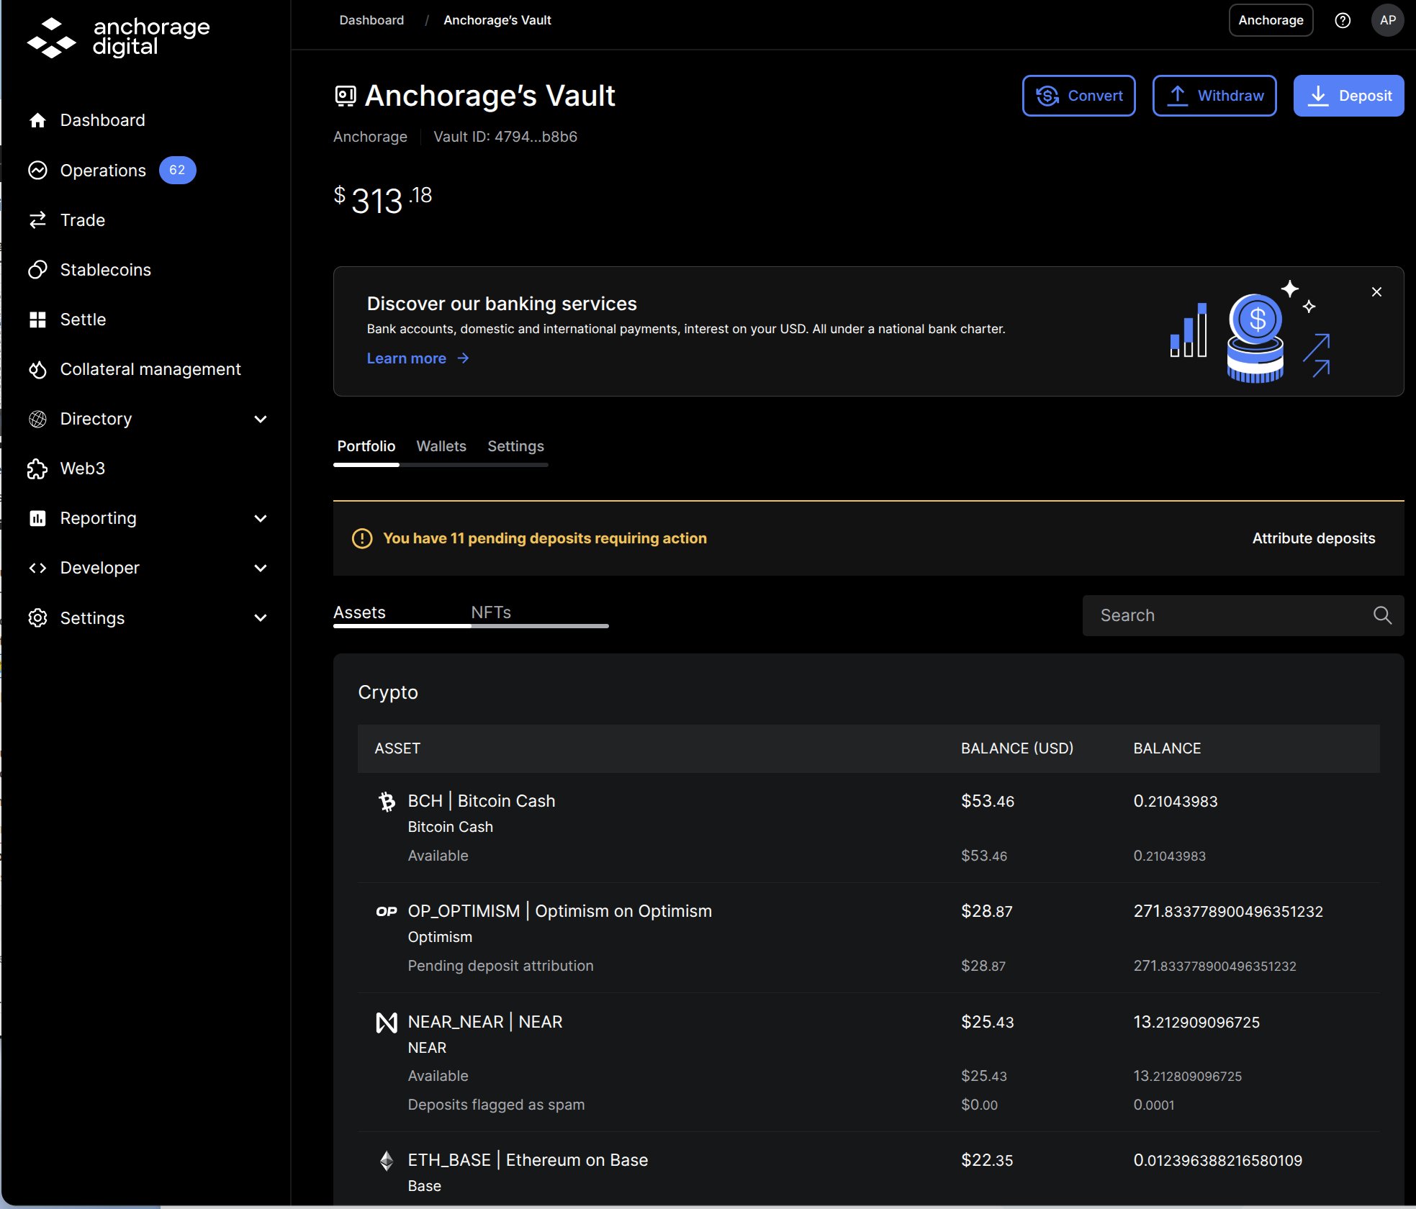
Task: Follow the Learn more link
Action: [418, 358]
